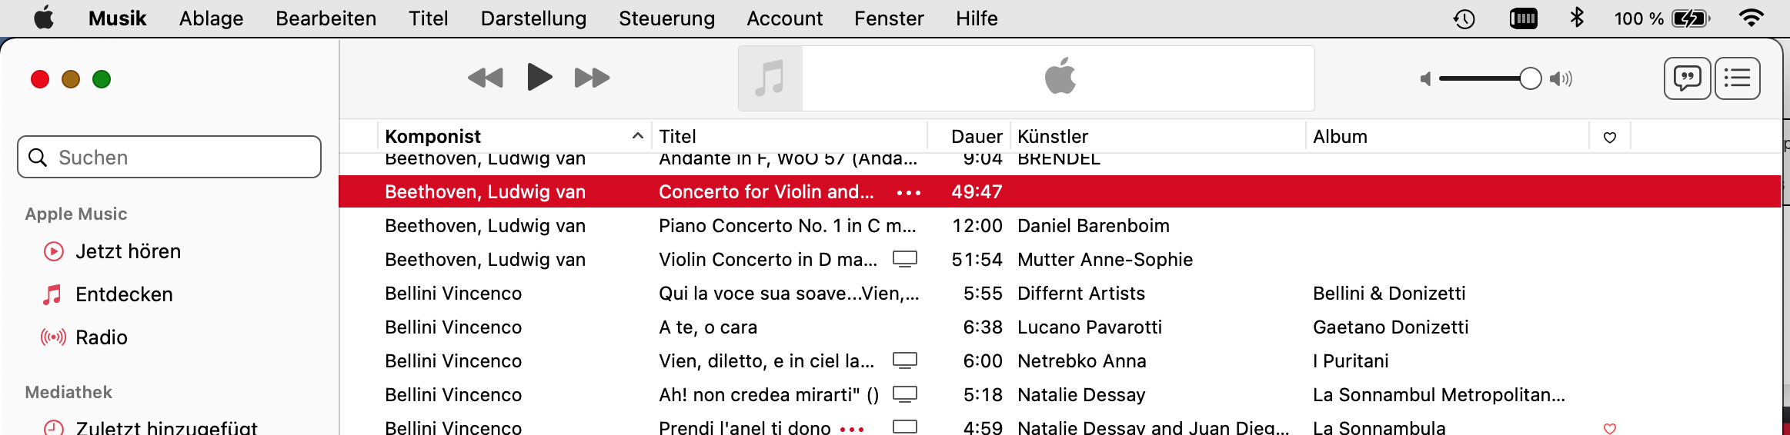The width and height of the screenshot is (1790, 435).
Task: Open more options for Prendi l'anel ti dono
Action: (x=852, y=429)
